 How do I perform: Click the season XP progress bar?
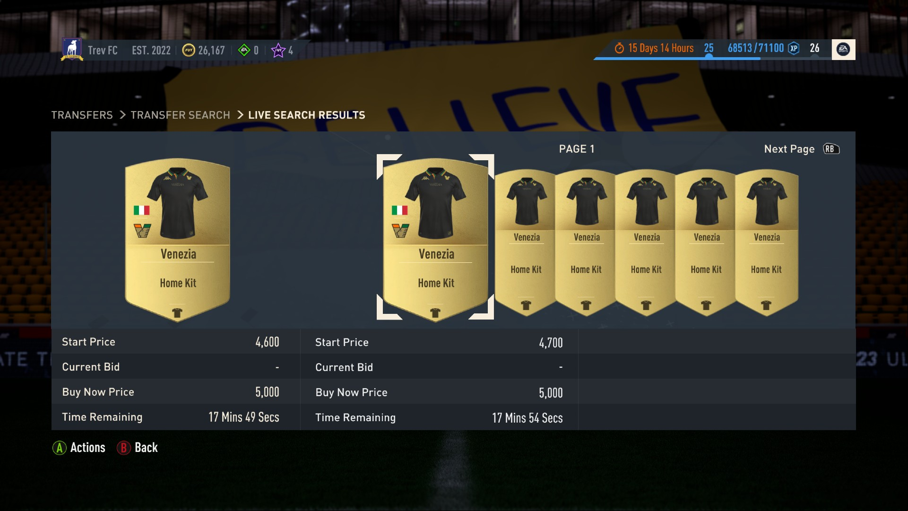712,59
